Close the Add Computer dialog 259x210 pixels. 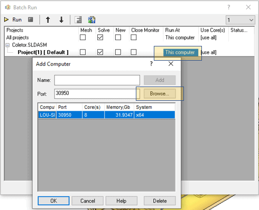[x=171, y=64]
